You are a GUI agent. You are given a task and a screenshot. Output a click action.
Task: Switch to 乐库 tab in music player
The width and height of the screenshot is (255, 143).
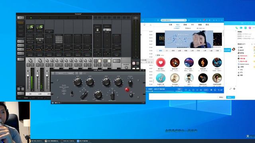(x=170, y=25)
